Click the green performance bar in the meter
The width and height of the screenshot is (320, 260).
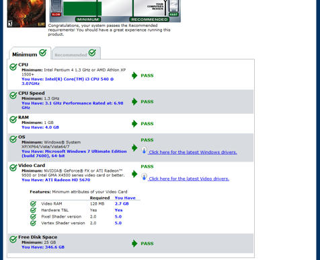point(83,9)
